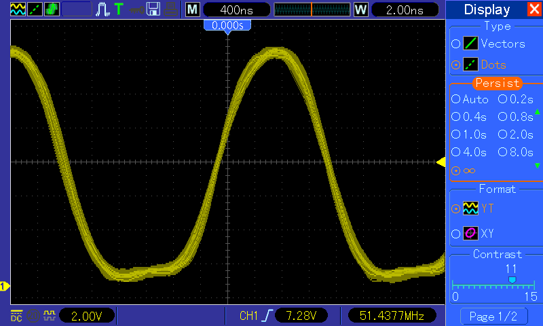The height and width of the screenshot is (326, 543).
Task: Click the Contrast slider track near 0
Action: click(x=454, y=286)
